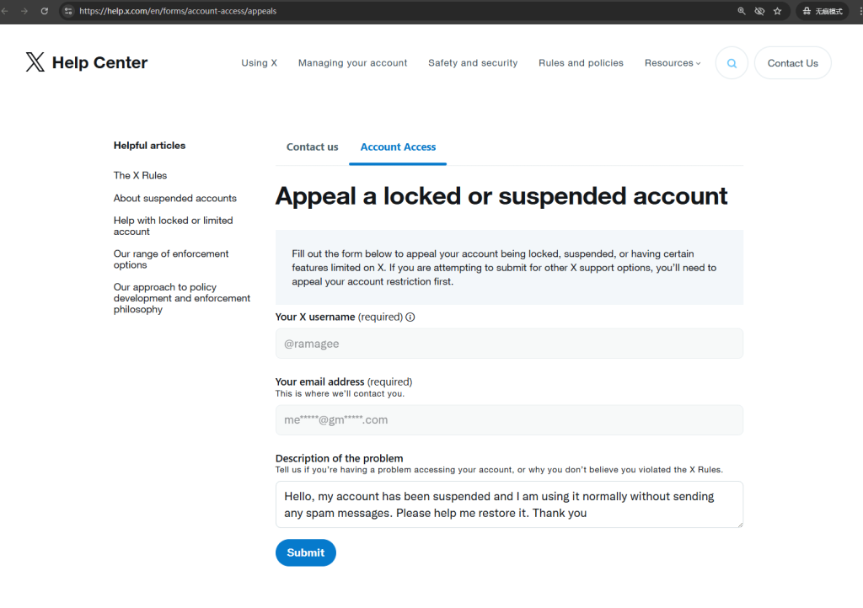Click into the email address field
Viewport: 863px width, 608px height.
coord(509,420)
